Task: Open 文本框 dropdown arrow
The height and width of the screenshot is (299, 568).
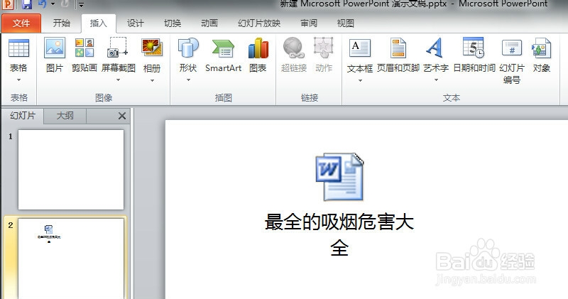Action: pyautogui.click(x=360, y=80)
